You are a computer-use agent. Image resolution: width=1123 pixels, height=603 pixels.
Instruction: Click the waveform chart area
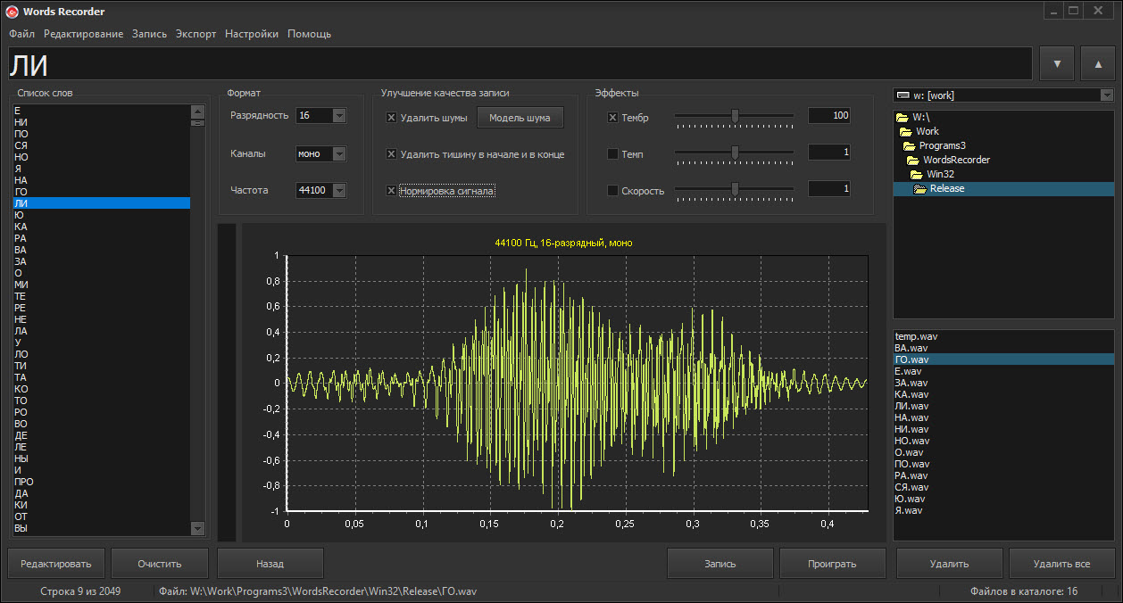(x=577, y=383)
